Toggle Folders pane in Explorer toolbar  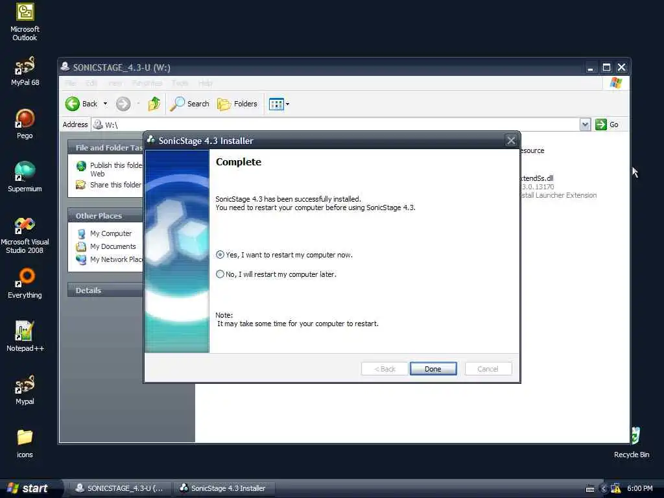click(x=237, y=104)
